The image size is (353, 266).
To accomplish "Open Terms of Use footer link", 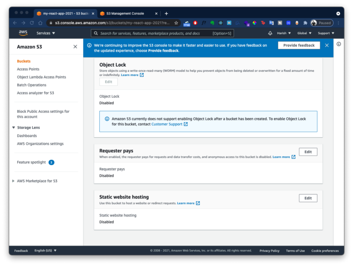I will pos(295,251).
